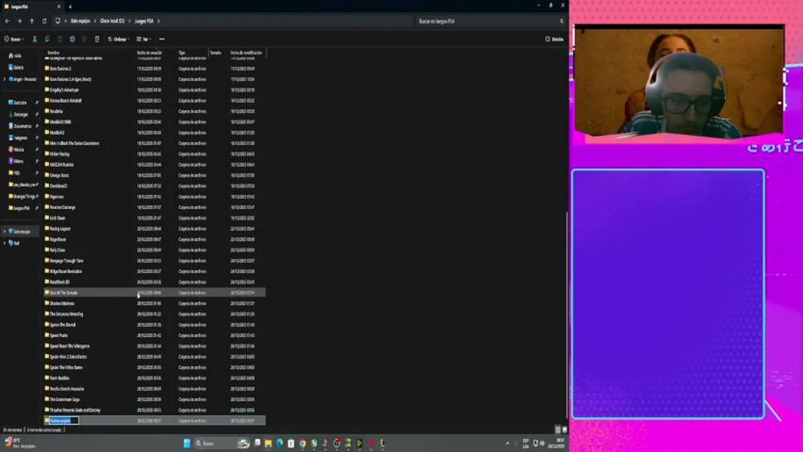The width and height of the screenshot is (803, 452).
Task: Open Galería in the sidebar
Action: tap(16, 67)
